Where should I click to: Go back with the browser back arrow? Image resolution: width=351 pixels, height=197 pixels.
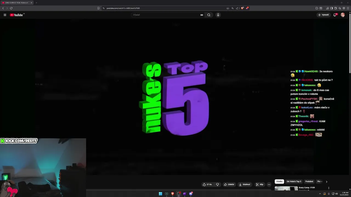[3, 8]
